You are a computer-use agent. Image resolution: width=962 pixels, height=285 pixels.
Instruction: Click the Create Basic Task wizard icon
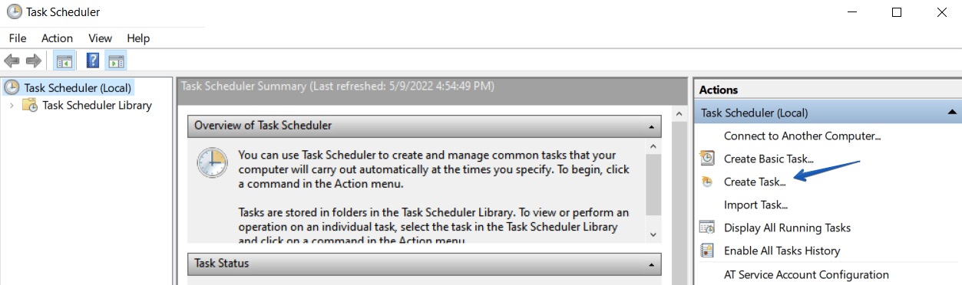point(707,159)
